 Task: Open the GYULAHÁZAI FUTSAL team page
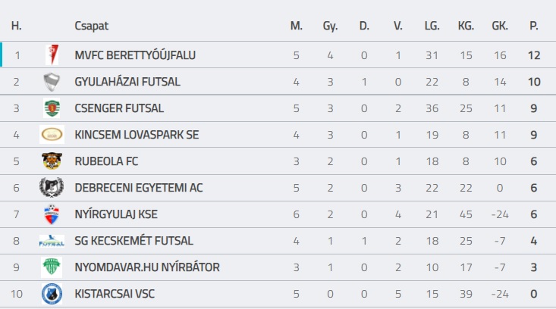127,82
